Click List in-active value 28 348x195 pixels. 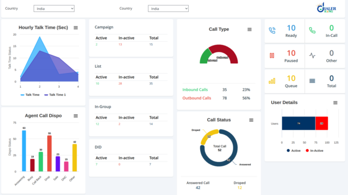(x=120, y=83)
